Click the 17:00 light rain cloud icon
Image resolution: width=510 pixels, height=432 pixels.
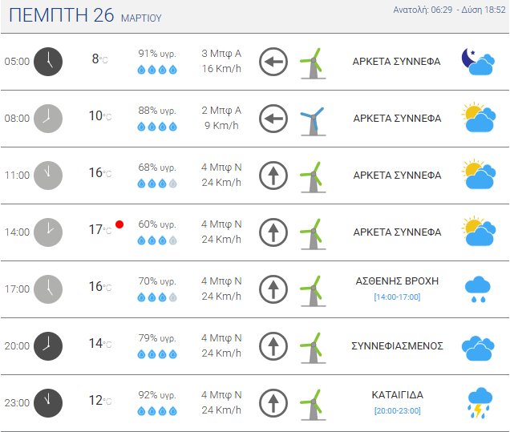[478, 289]
